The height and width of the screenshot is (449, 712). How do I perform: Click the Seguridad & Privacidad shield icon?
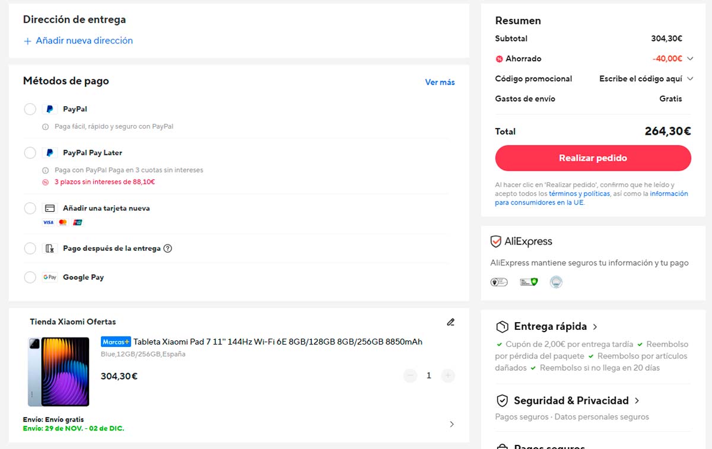coord(501,400)
